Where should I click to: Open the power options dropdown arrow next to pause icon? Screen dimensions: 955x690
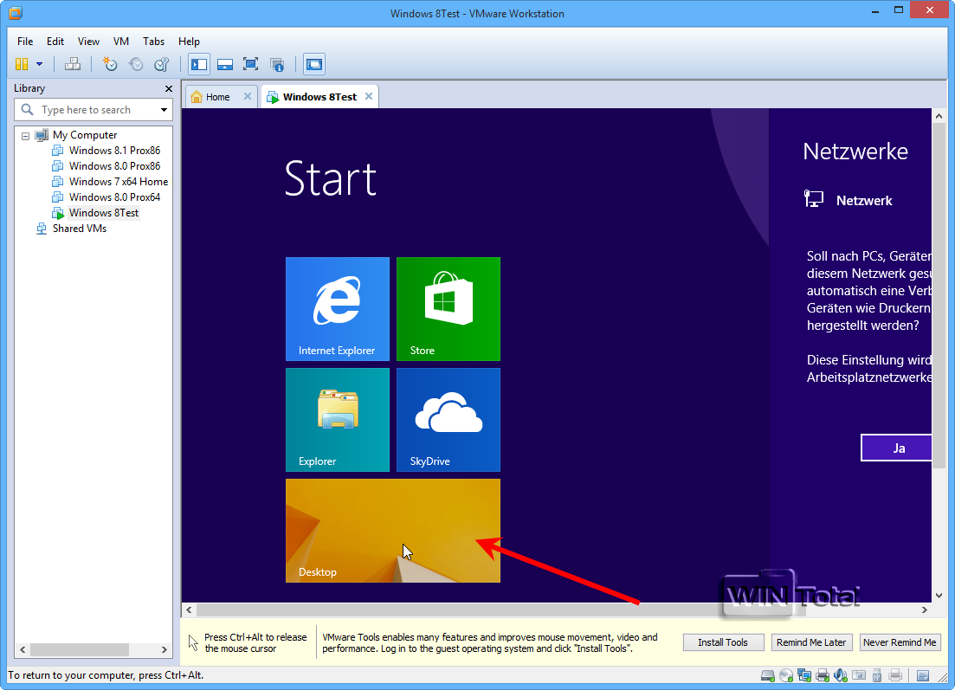[x=40, y=64]
